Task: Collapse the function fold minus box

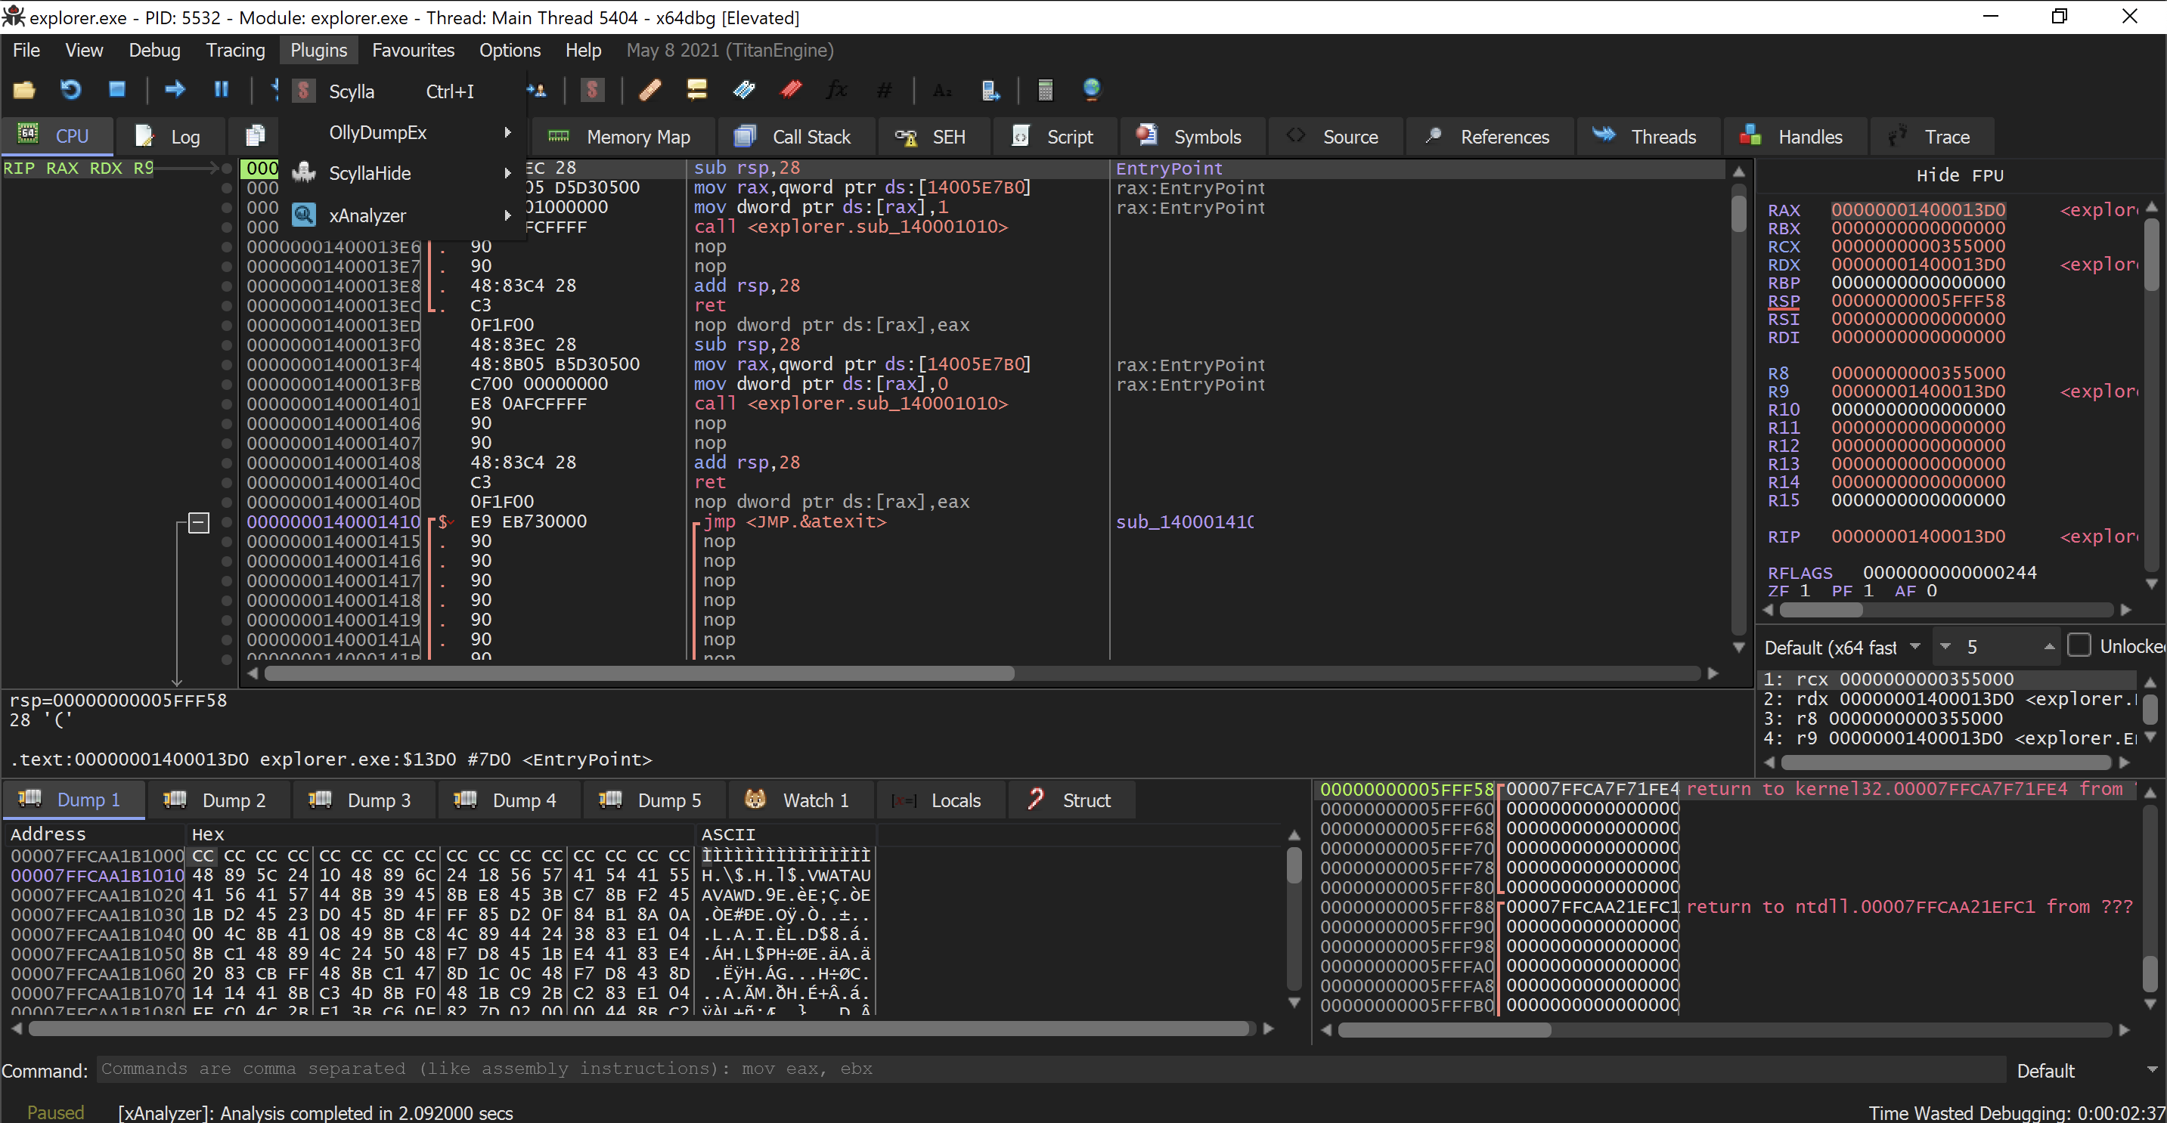Action: point(199,523)
